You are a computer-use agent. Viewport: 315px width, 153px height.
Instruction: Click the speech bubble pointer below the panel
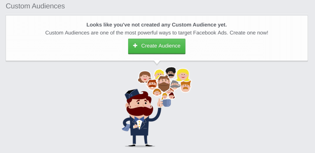[x=157, y=63]
